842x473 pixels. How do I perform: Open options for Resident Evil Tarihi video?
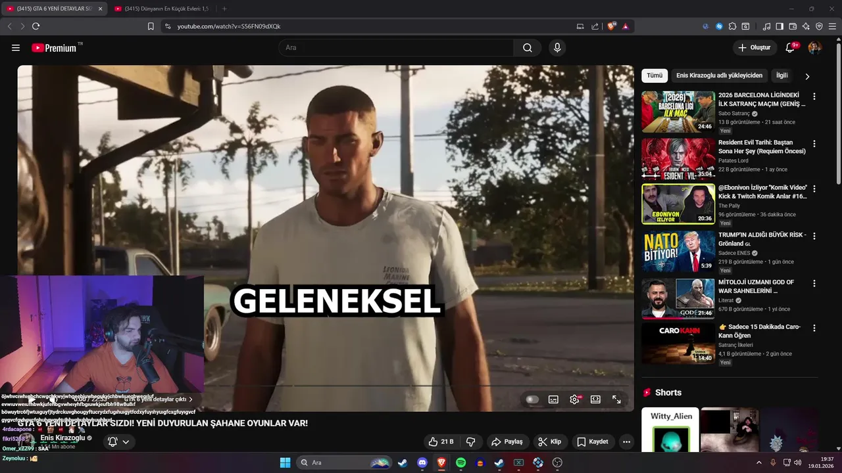coord(814,143)
